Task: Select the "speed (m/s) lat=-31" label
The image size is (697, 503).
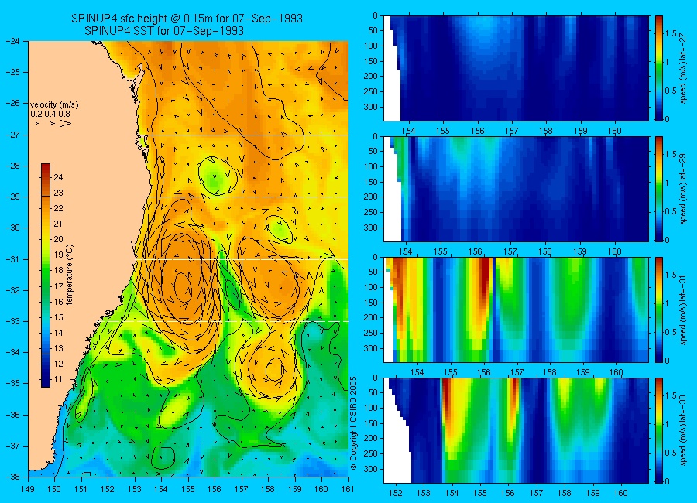Action: point(683,310)
